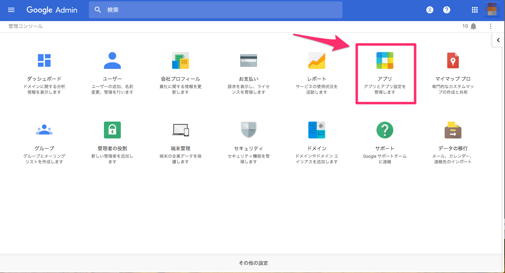This screenshot has height=273, width=505.
Task: Open the hourglass tasks icon
Action: [x=430, y=10]
